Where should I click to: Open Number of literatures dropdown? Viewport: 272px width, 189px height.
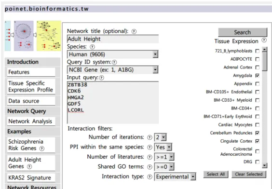[x=164, y=157]
